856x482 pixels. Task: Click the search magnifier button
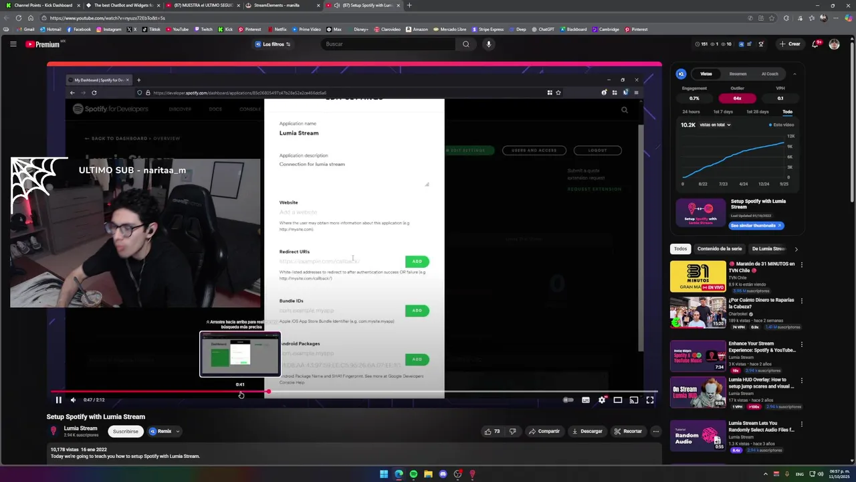pos(466,44)
